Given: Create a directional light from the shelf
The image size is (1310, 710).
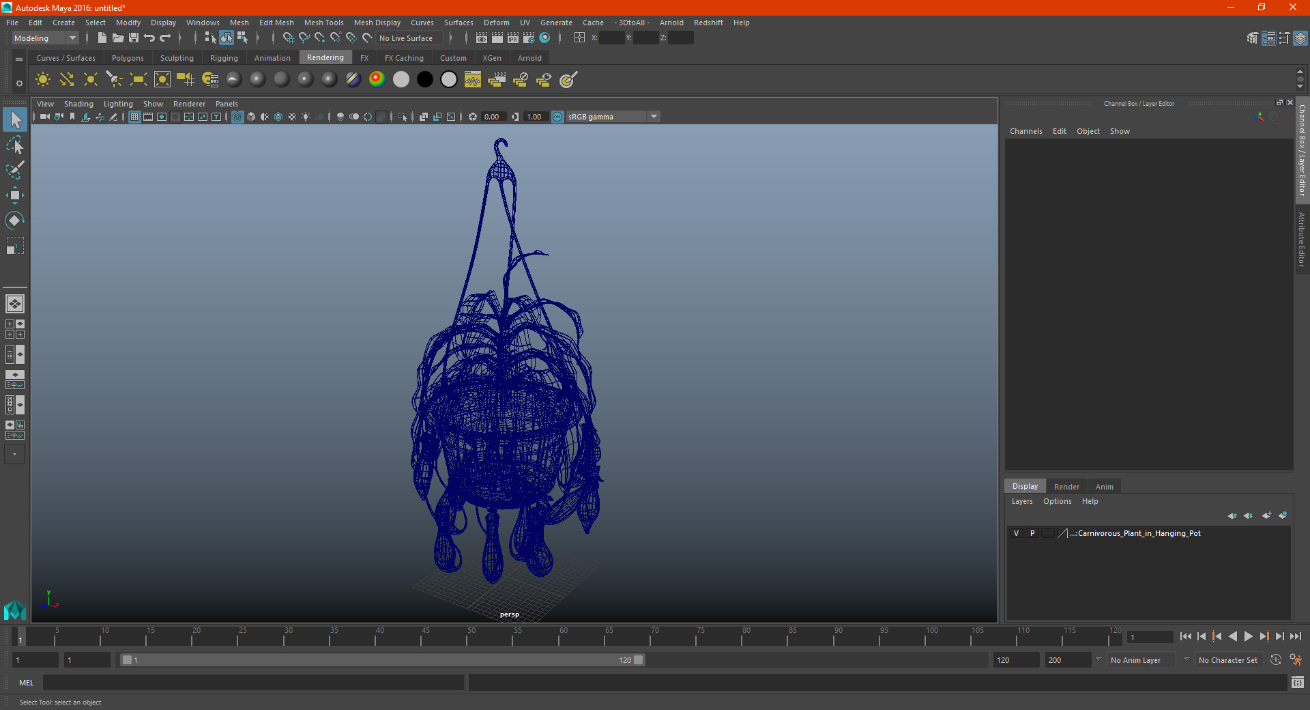Looking at the screenshot, I should 67,80.
